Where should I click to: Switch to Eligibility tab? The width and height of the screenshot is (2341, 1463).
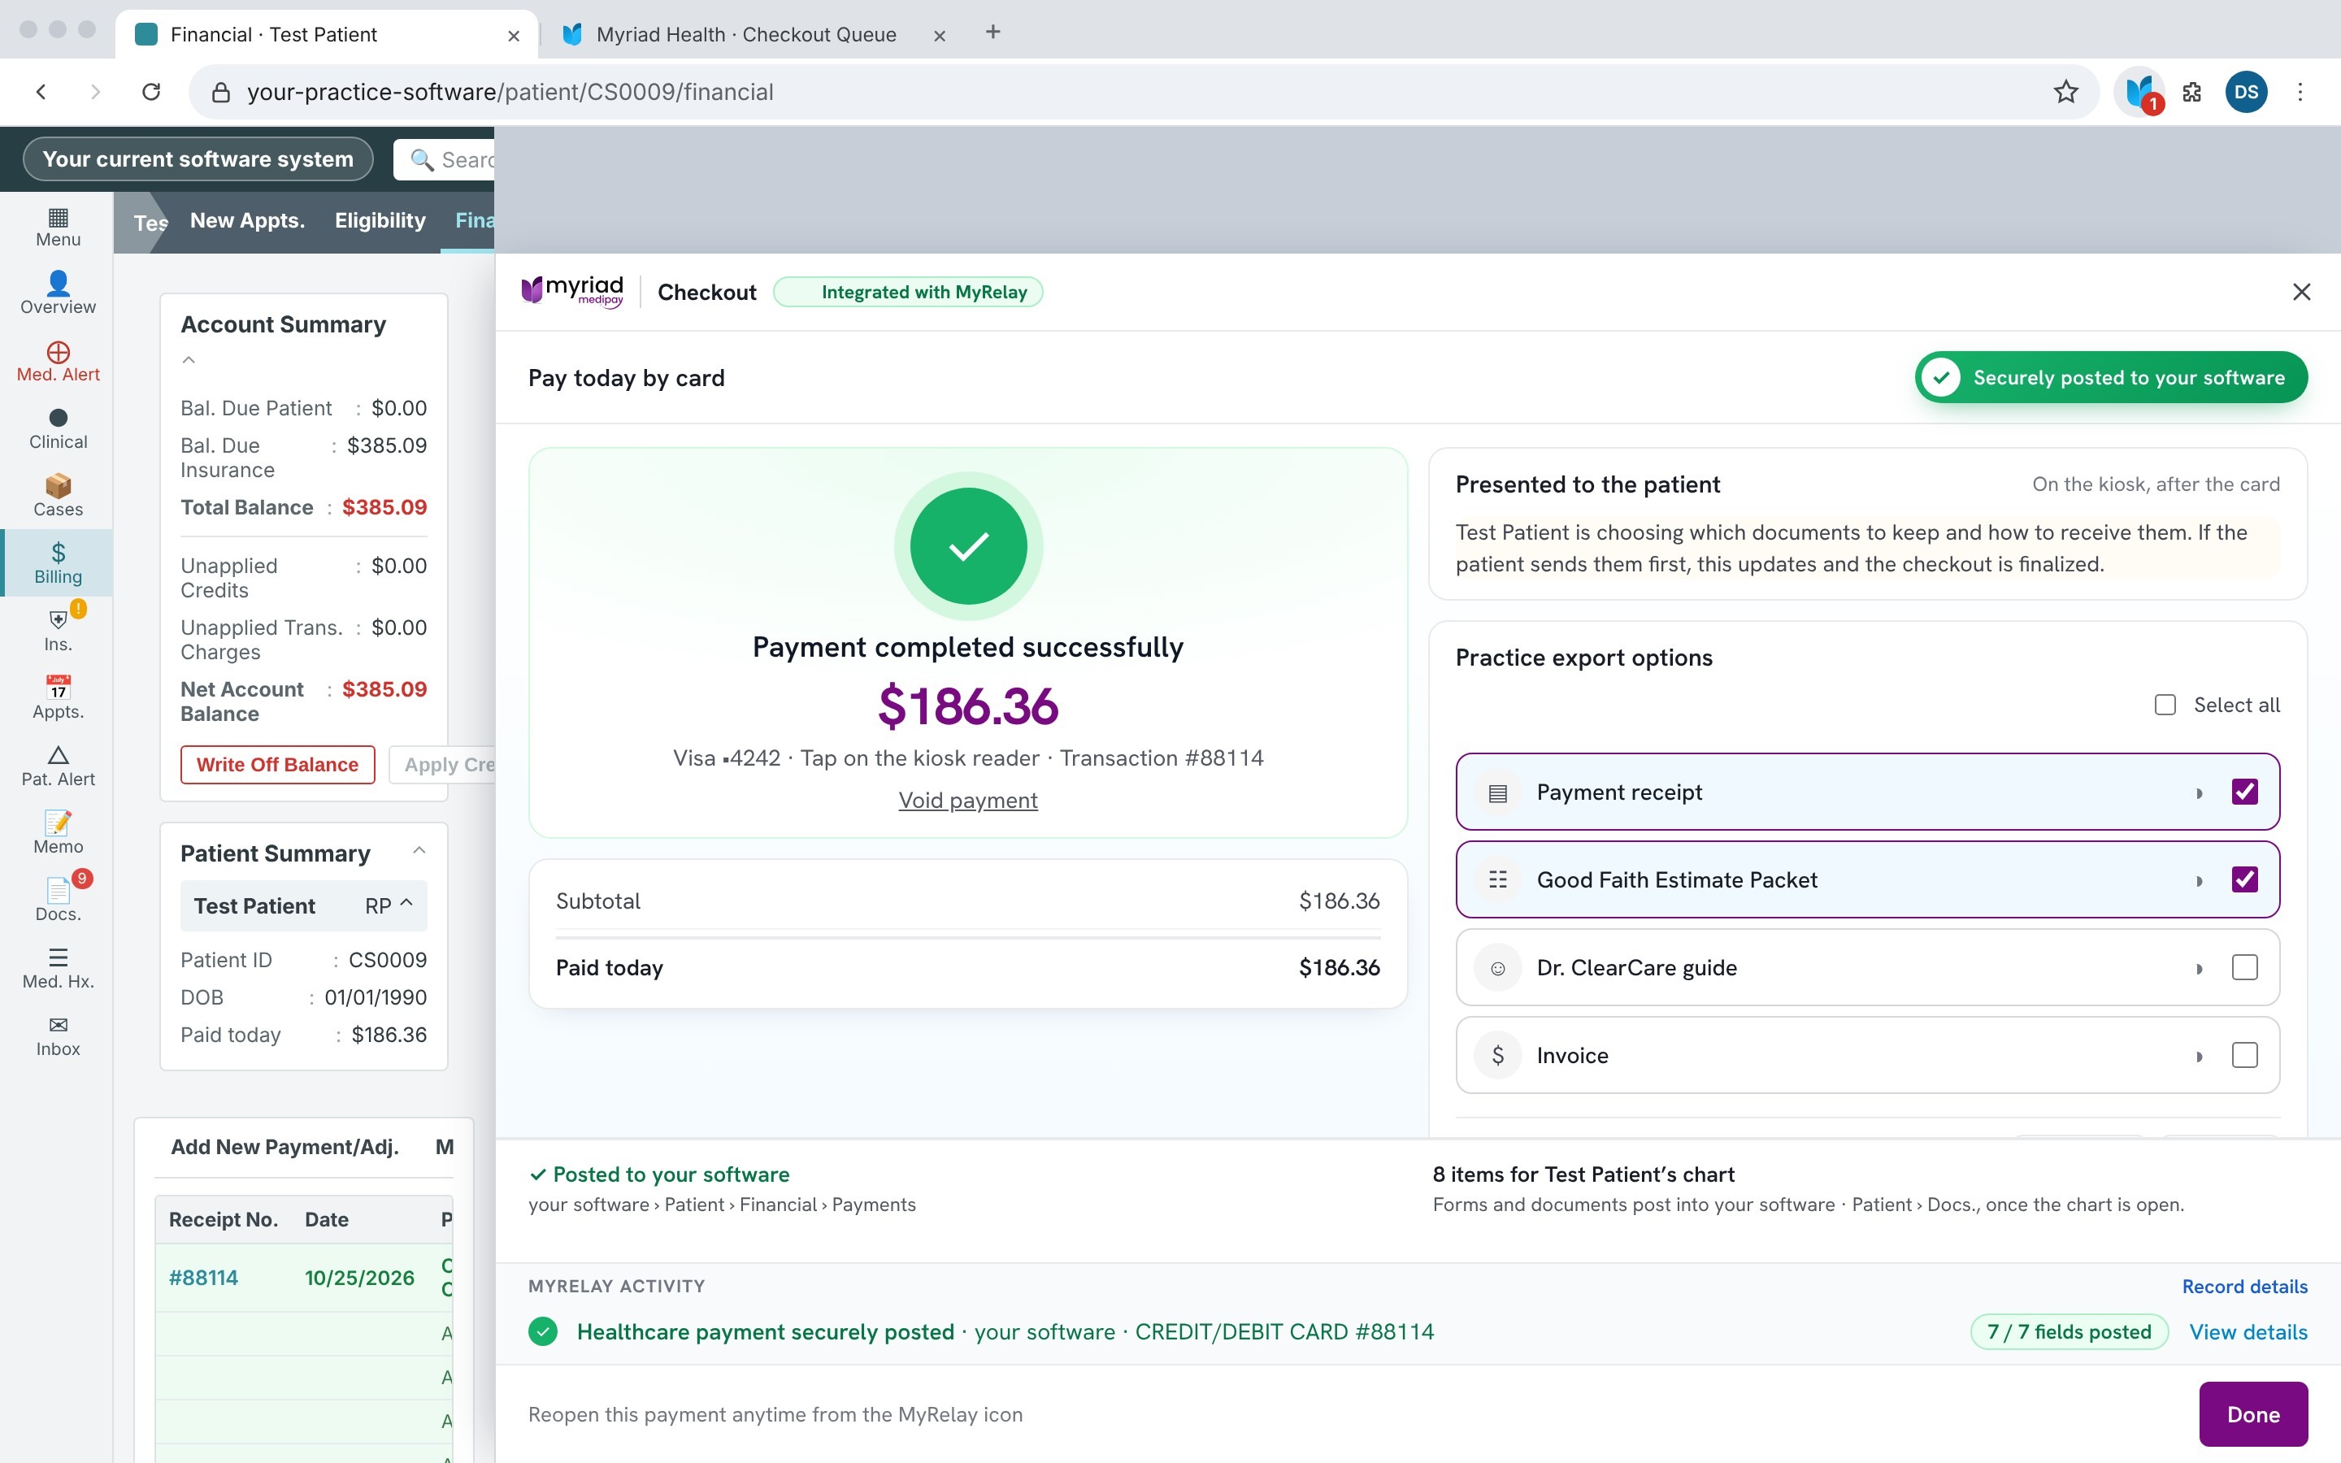point(380,220)
